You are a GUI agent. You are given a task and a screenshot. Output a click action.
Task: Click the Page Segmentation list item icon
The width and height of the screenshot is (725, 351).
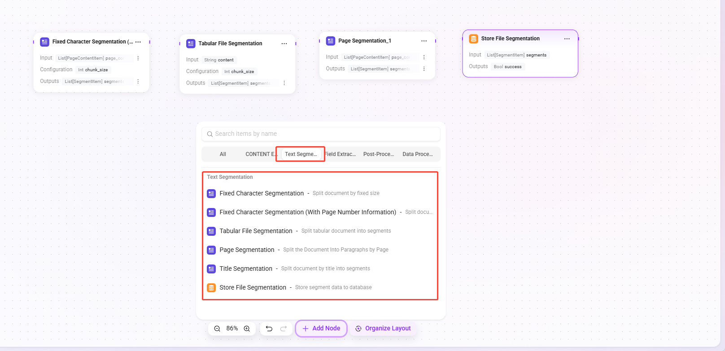tap(211, 250)
